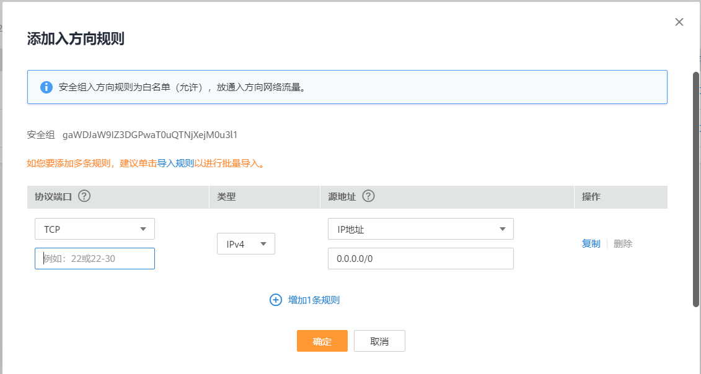Click the 源地址 help icon
701x374 pixels.
[x=369, y=196]
